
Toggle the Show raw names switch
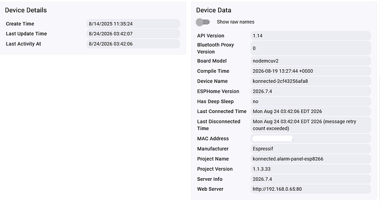(x=203, y=22)
